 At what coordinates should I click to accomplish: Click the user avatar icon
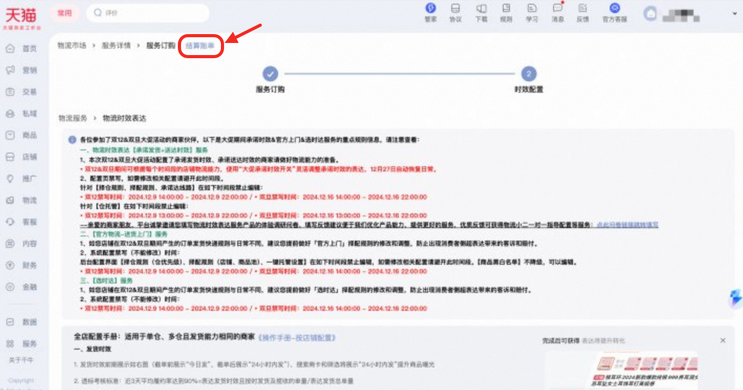pos(651,14)
